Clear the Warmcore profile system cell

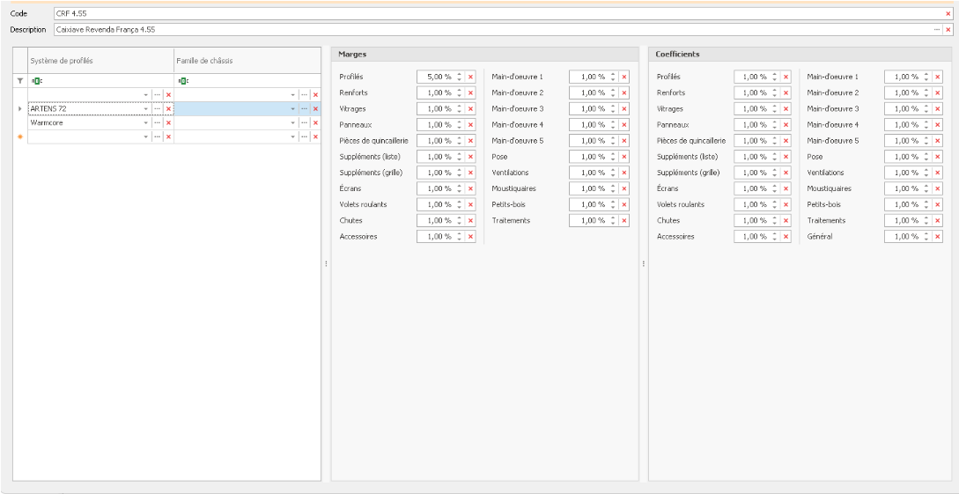click(168, 123)
